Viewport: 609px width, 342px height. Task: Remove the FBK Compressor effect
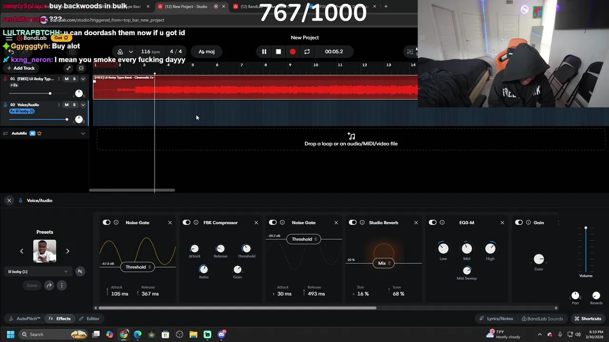tap(256, 222)
